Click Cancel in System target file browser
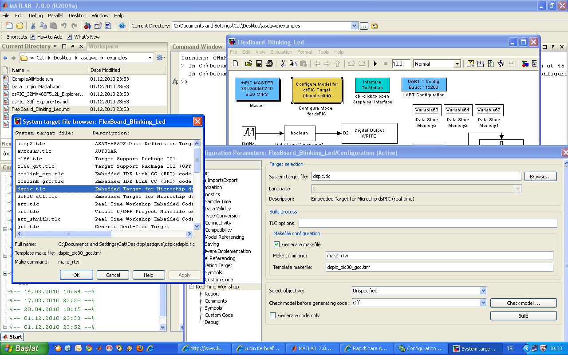The height and width of the screenshot is (355, 568). click(113, 275)
